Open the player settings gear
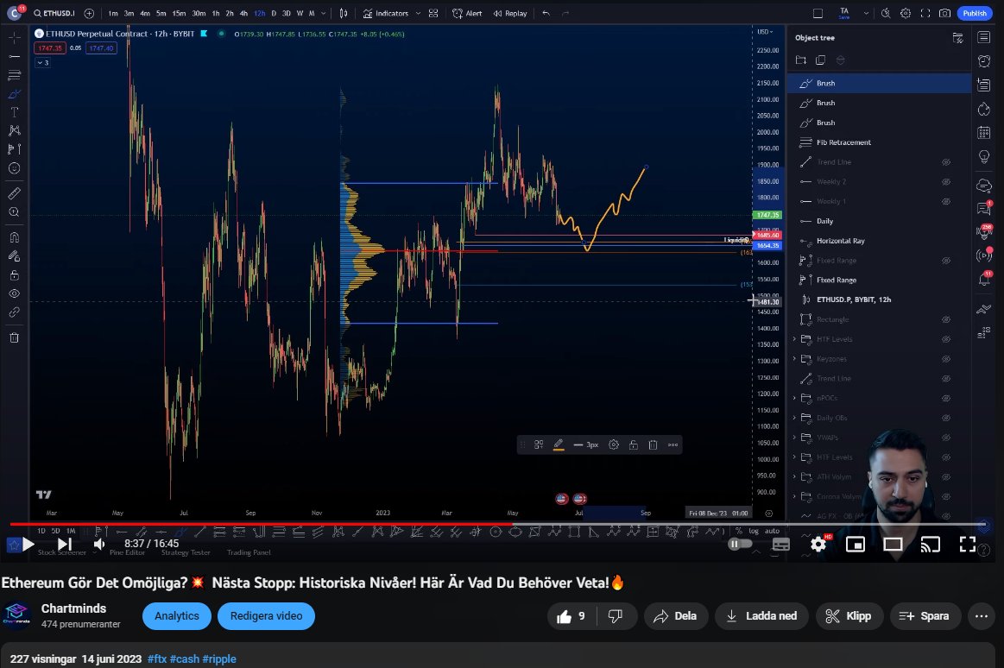Viewport: 1004px width, 668px height. point(818,545)
